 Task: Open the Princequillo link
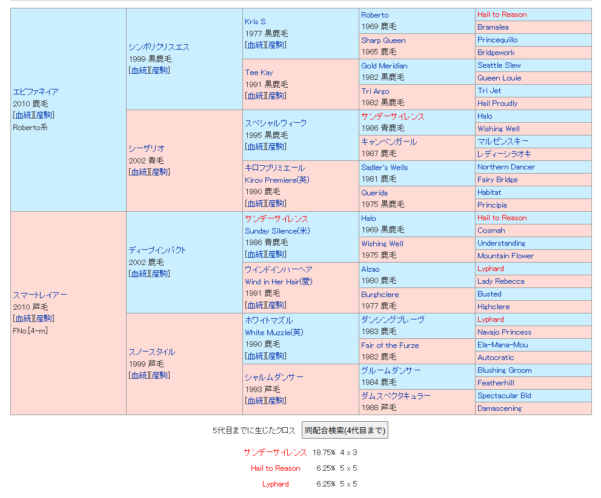[497, 40]
